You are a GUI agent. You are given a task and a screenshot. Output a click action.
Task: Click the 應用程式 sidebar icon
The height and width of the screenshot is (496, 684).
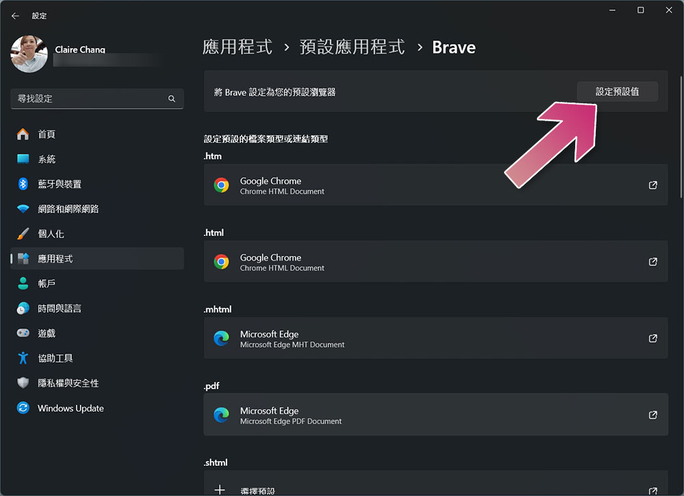(x=23, y=258)
